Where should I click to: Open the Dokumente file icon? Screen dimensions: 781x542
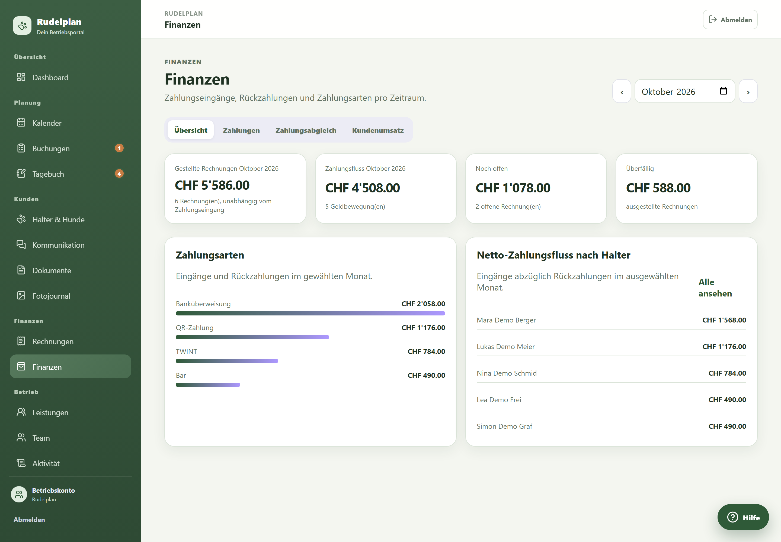21,270
